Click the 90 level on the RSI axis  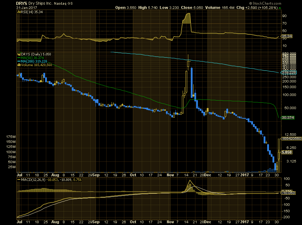[284, 16]
